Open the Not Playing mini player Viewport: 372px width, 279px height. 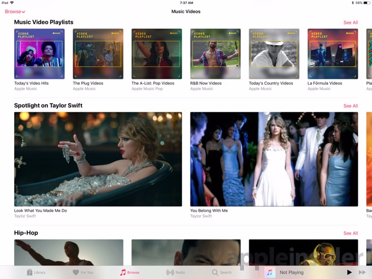pyautogui.click(x=291, y=272)
